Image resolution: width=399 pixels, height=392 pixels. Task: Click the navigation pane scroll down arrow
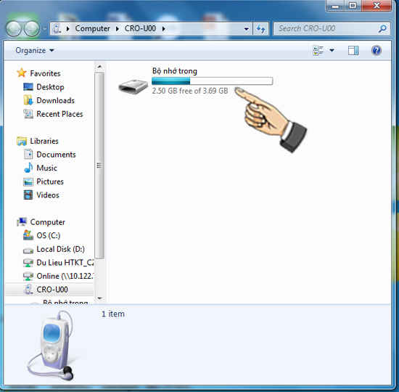[99, 298]
